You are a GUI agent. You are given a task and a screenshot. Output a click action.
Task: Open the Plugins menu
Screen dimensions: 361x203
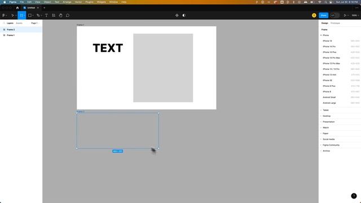point(89,2)
